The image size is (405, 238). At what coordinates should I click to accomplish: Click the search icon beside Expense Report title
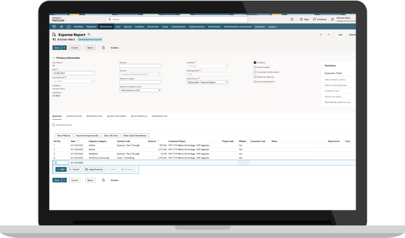click(89, 34)
